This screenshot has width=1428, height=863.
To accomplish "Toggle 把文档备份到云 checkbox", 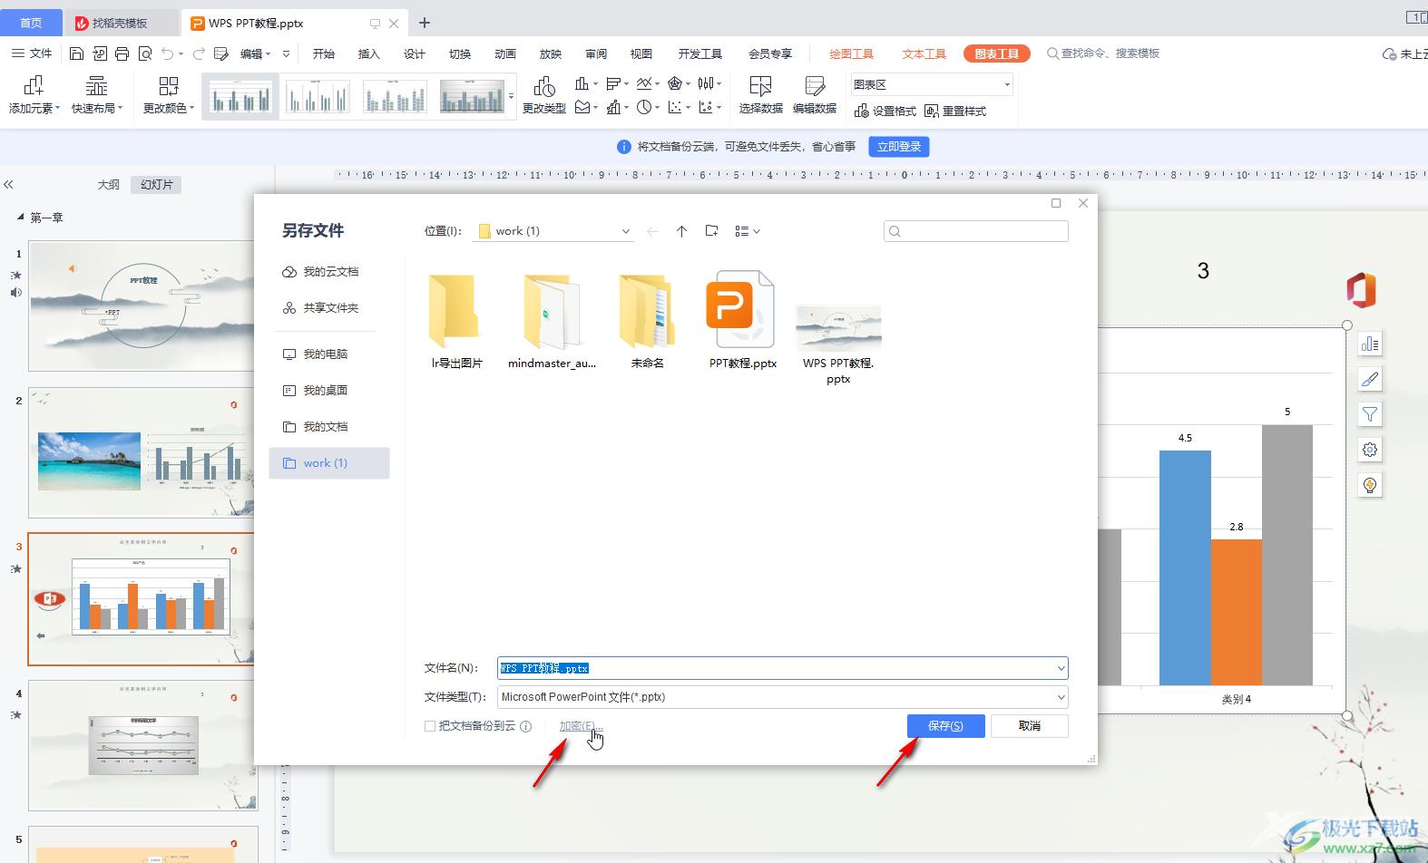I will [x=430, y=726].
